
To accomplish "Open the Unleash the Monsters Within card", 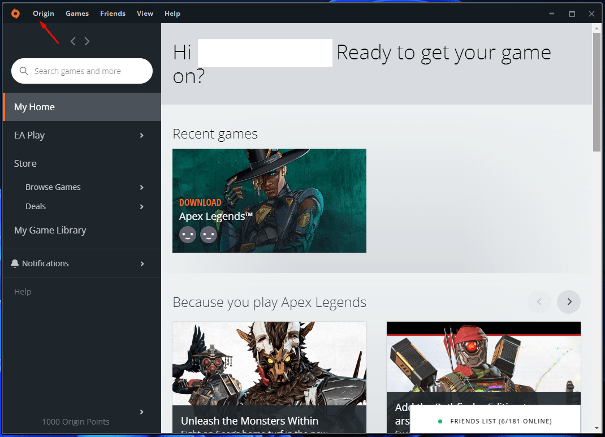I will point(269,377).
